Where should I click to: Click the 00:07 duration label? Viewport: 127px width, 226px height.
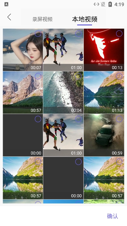(36, 67)
